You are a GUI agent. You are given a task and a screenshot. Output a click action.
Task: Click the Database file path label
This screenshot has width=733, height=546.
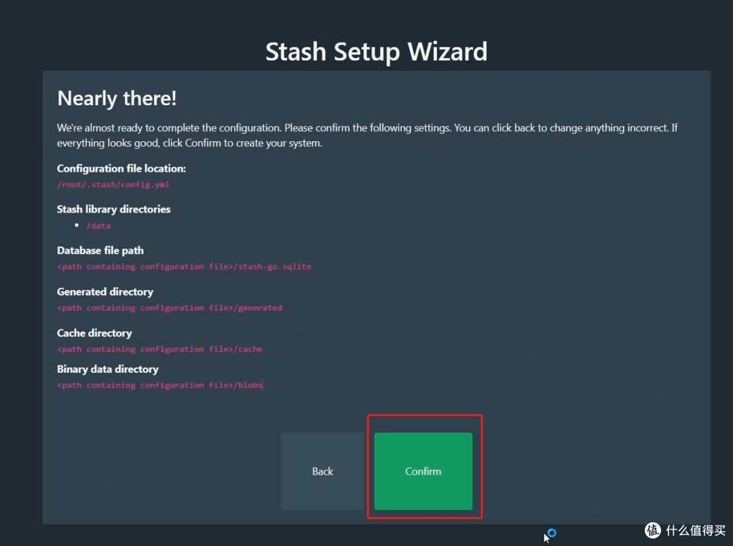pos(100,251)
